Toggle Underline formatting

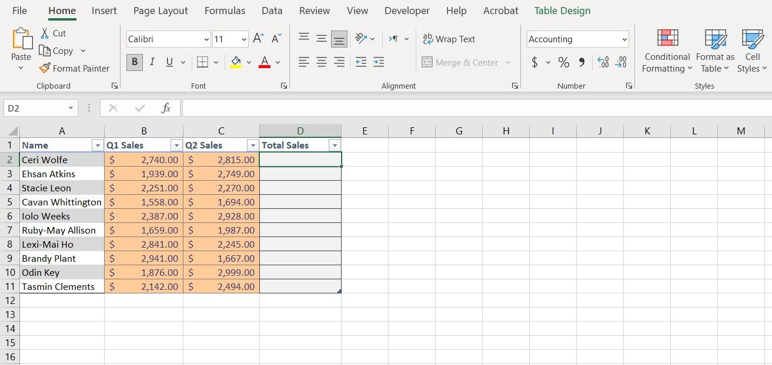[x=169, y=62]
